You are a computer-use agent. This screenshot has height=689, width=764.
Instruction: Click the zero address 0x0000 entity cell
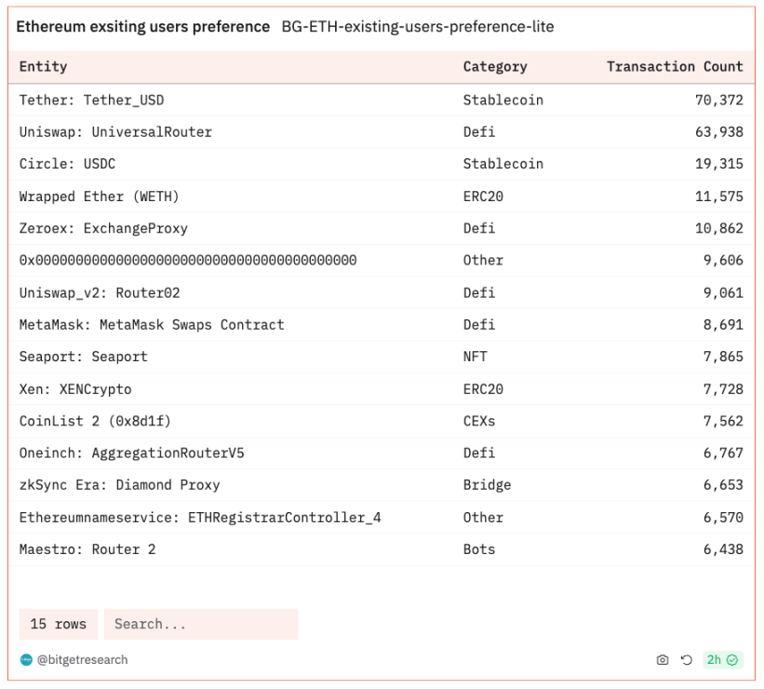tap(188, 261)
